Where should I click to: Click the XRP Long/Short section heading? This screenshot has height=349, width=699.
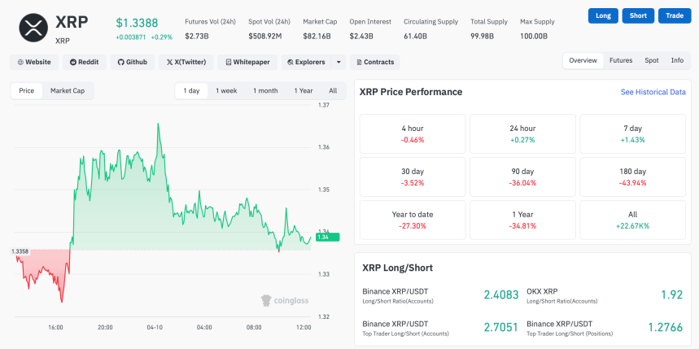pos(398,268)
